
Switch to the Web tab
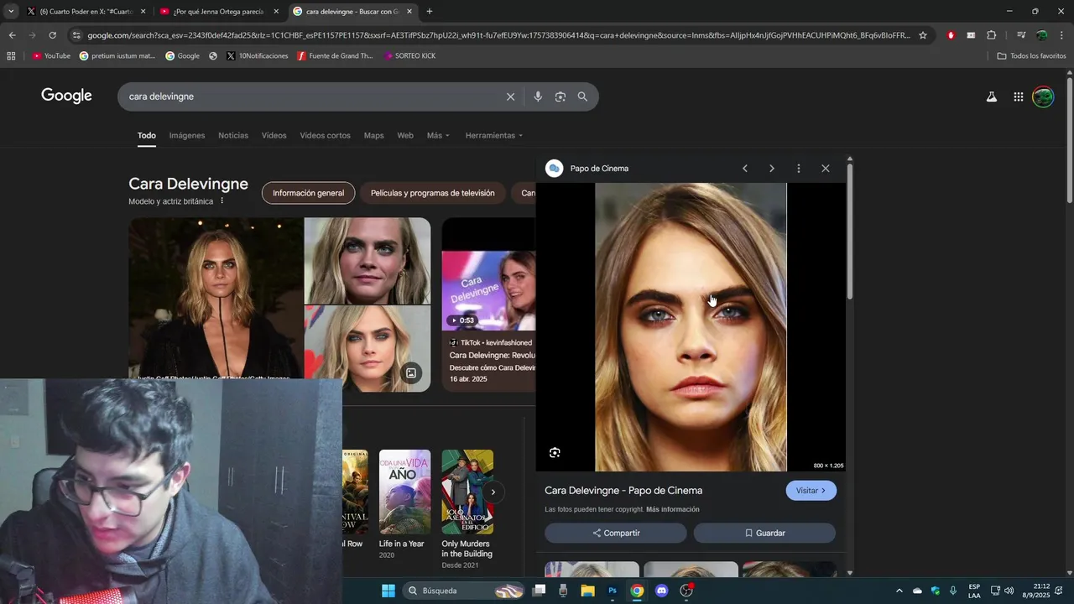pyautogui.click(x=405, y=136)
